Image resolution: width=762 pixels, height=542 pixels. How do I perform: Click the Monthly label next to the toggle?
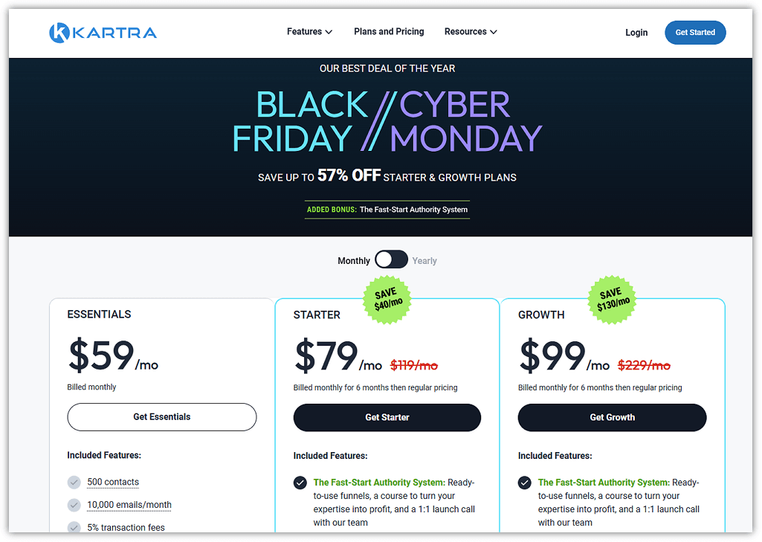[x=354, y=260]
